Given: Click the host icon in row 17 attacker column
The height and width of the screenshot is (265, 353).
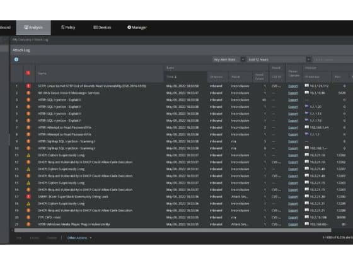Looking at the screenshot, I should [x=306, y=196].
